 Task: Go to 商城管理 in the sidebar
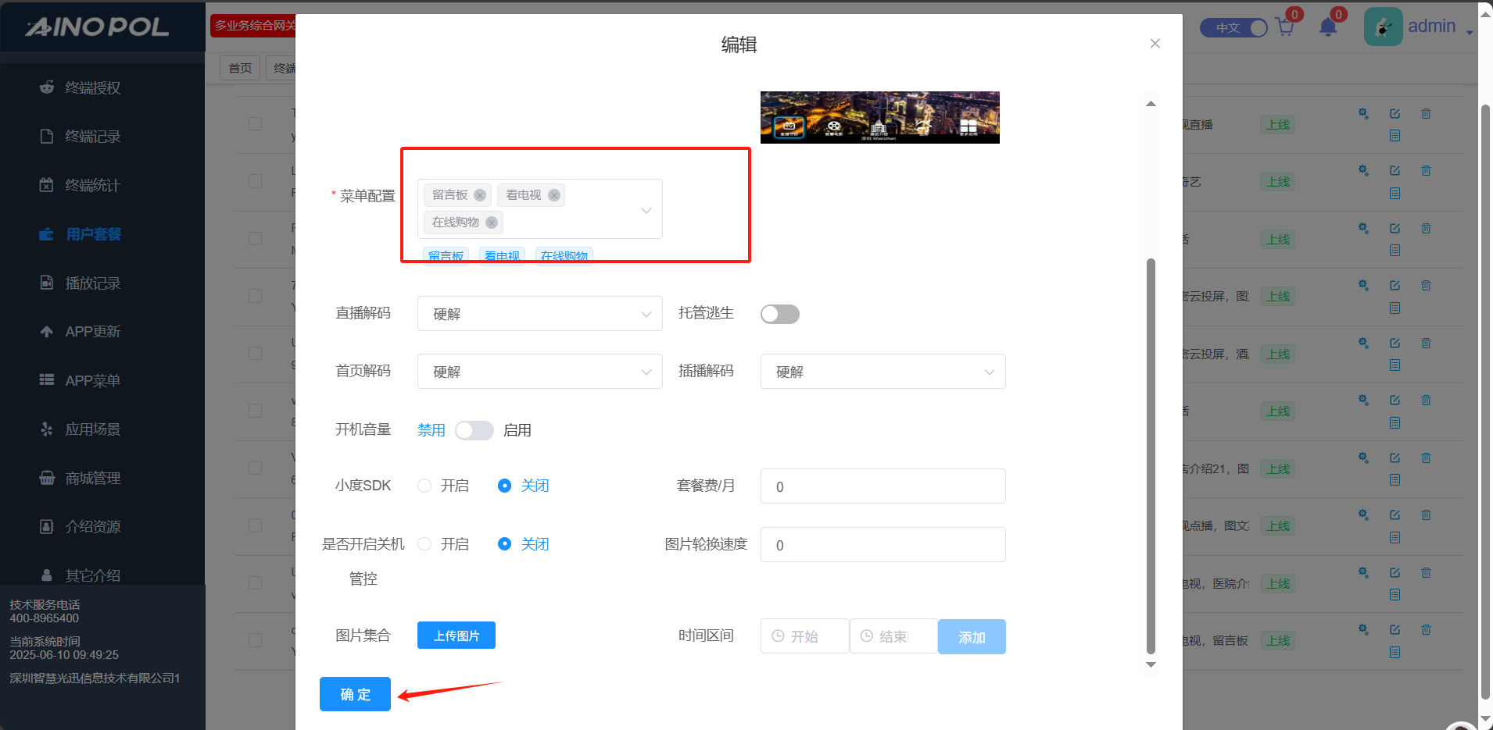pos(92,479)
